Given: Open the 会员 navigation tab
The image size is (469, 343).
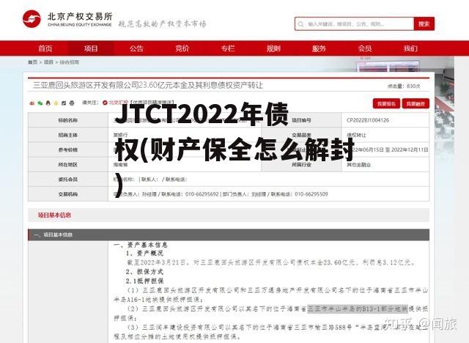Looking at the screenshot, I should tap(364, 48).
